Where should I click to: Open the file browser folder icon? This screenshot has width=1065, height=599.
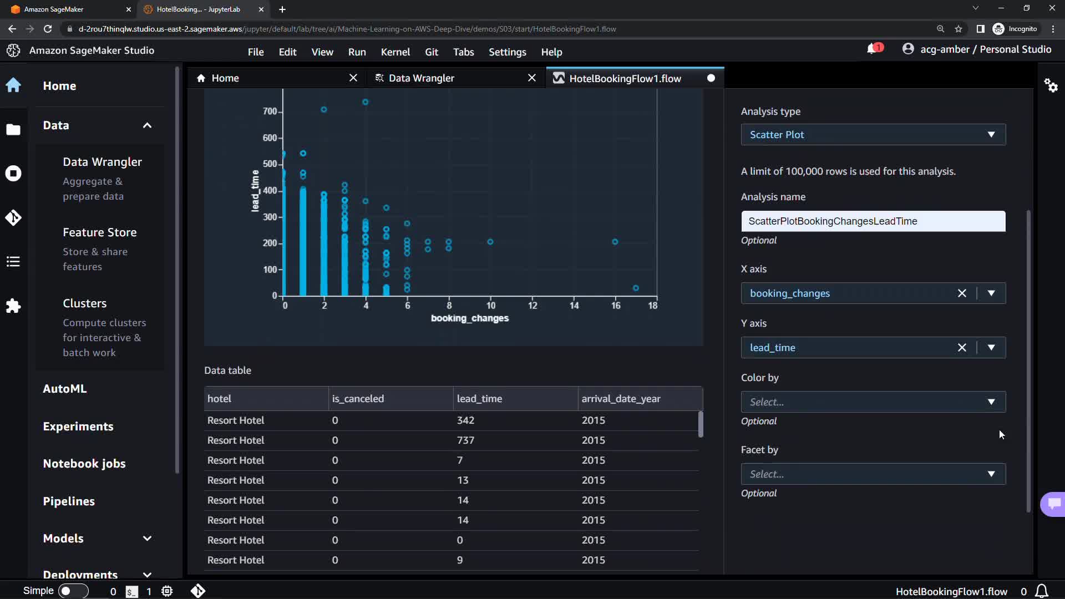[13, 130]
